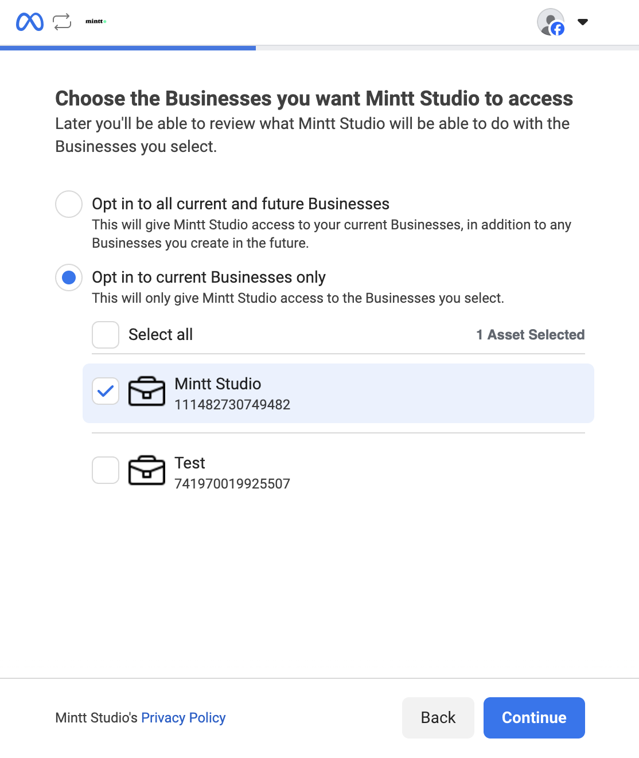The image size is (639, 758).
Task: Check the Test business checkbox
Action: point(105,470)
